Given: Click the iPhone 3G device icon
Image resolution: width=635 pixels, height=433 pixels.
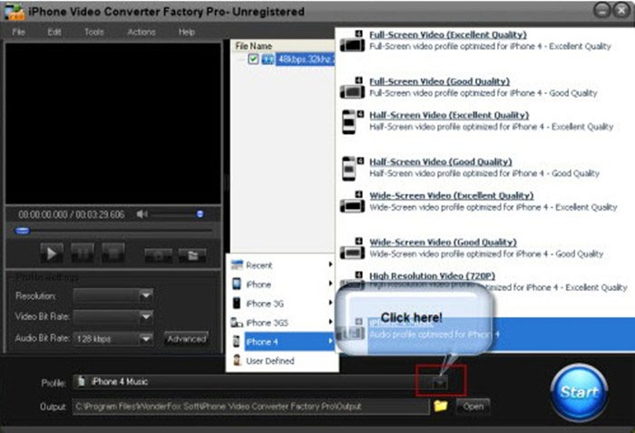Looking at the screenshot, I should (237, 303).
